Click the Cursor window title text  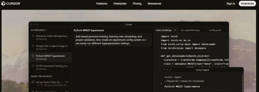pyautogui.click(x=129, y=25)
